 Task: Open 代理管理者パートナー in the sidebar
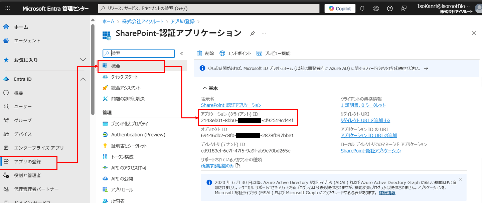tap(36, 189)
